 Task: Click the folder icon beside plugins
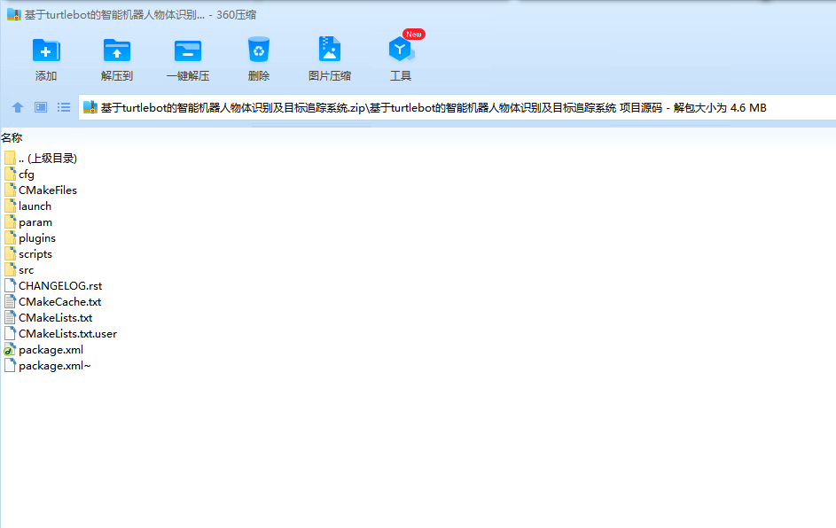(10, 237)
